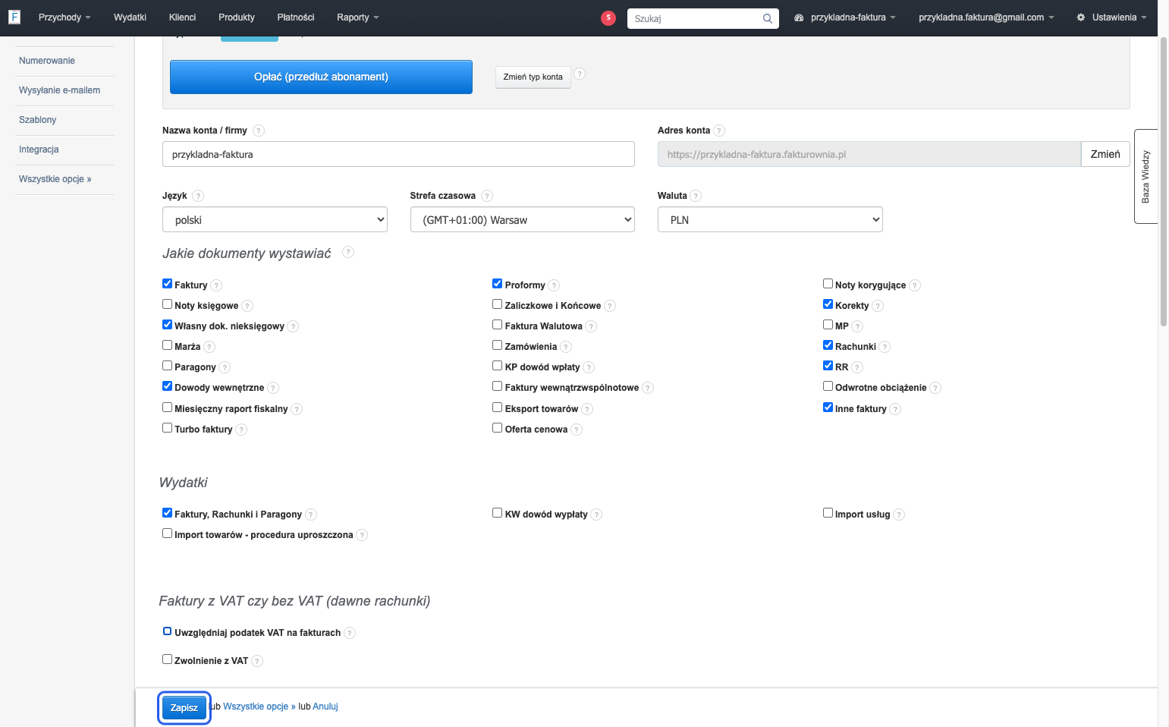
Task: Click help icon next to Zwolnienie z VAT
Action: click(257, 661)
